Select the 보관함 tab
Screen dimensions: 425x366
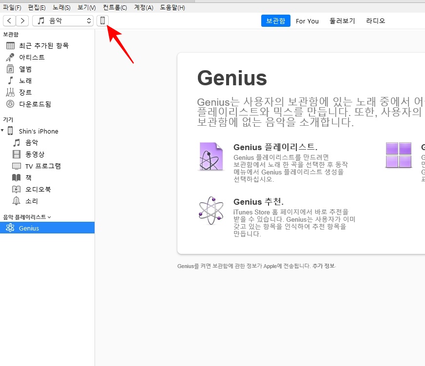(x=276, y=21)
